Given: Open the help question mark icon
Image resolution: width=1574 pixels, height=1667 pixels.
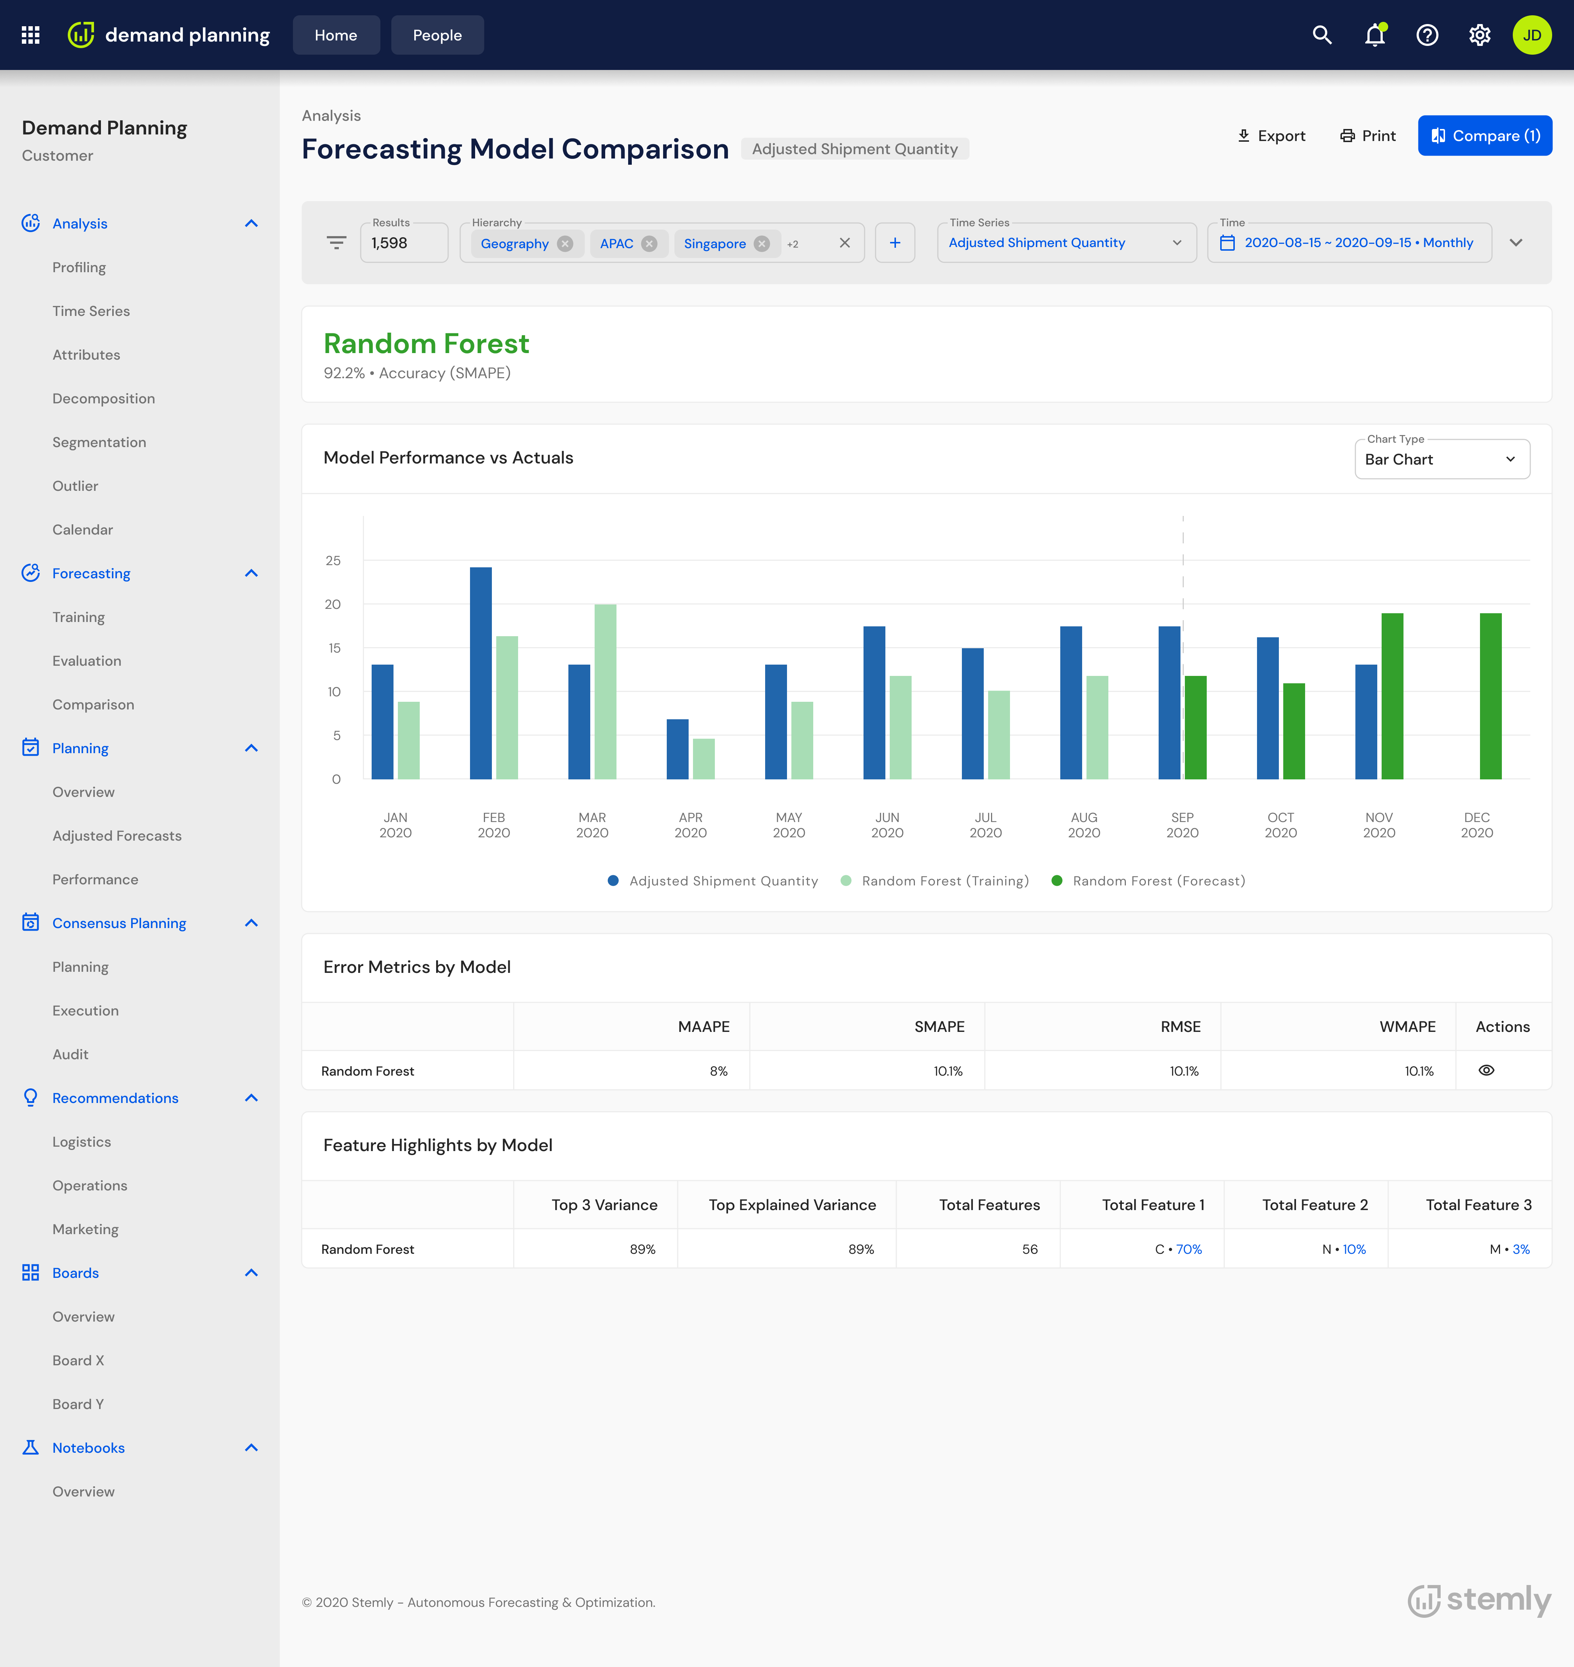Looking at the screenshot, I should pyautogui.click(x=1427, y=35).
